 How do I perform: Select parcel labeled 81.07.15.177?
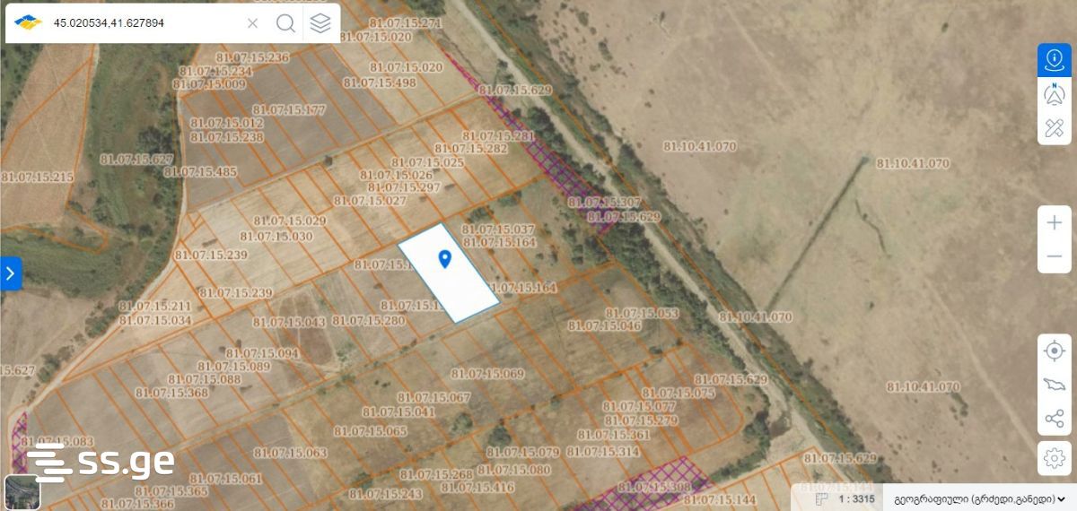(x=289, y=109)
